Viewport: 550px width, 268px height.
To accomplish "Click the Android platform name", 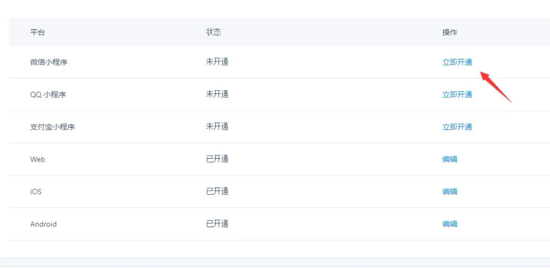I will coord(43,224).
